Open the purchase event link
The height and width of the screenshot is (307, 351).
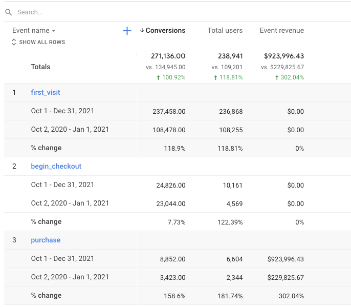(46, 240)
